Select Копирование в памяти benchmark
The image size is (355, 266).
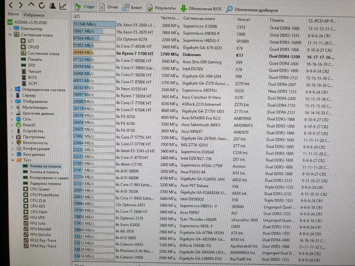tap(46, 178)
